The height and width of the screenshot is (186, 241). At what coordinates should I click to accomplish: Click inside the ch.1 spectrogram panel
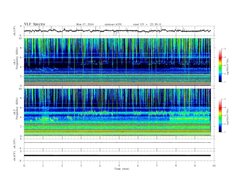coord(117,62)
